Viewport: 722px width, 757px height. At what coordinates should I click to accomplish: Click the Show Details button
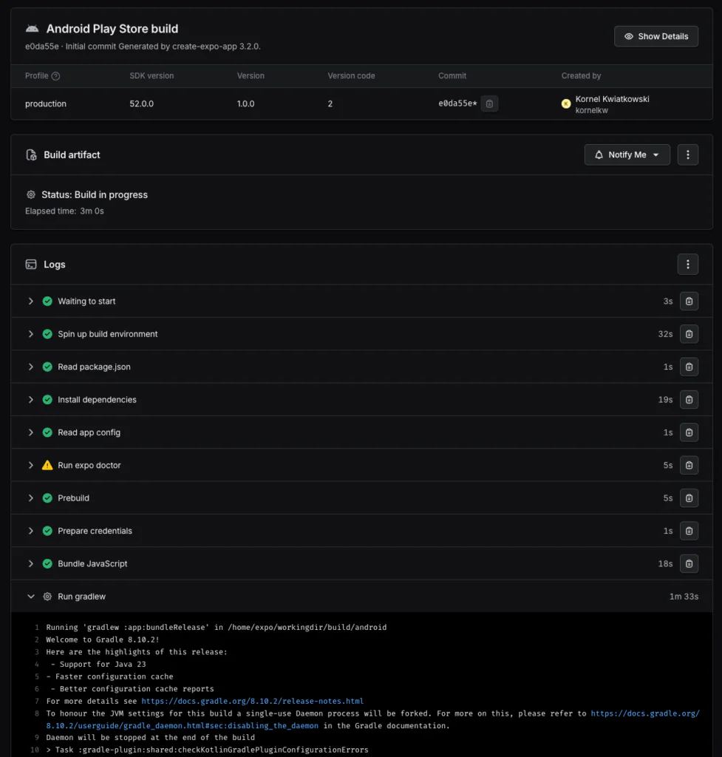click(656, 36)
